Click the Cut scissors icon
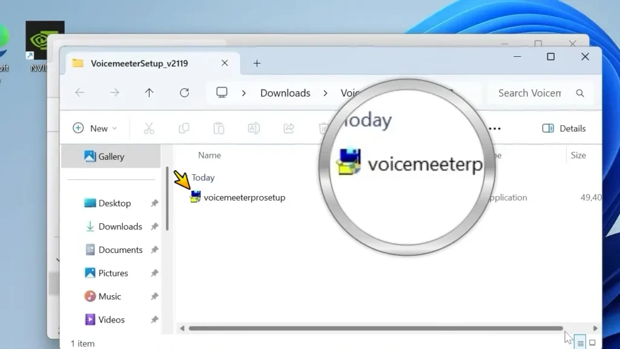Image resolution: width=620 pixels, height=349 pixels. pyautogui.click(x=149, y=128)
